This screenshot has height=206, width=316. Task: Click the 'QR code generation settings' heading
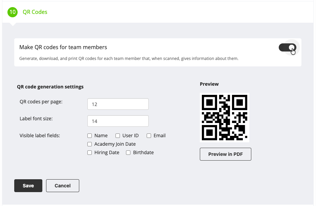tap(50, 87)
